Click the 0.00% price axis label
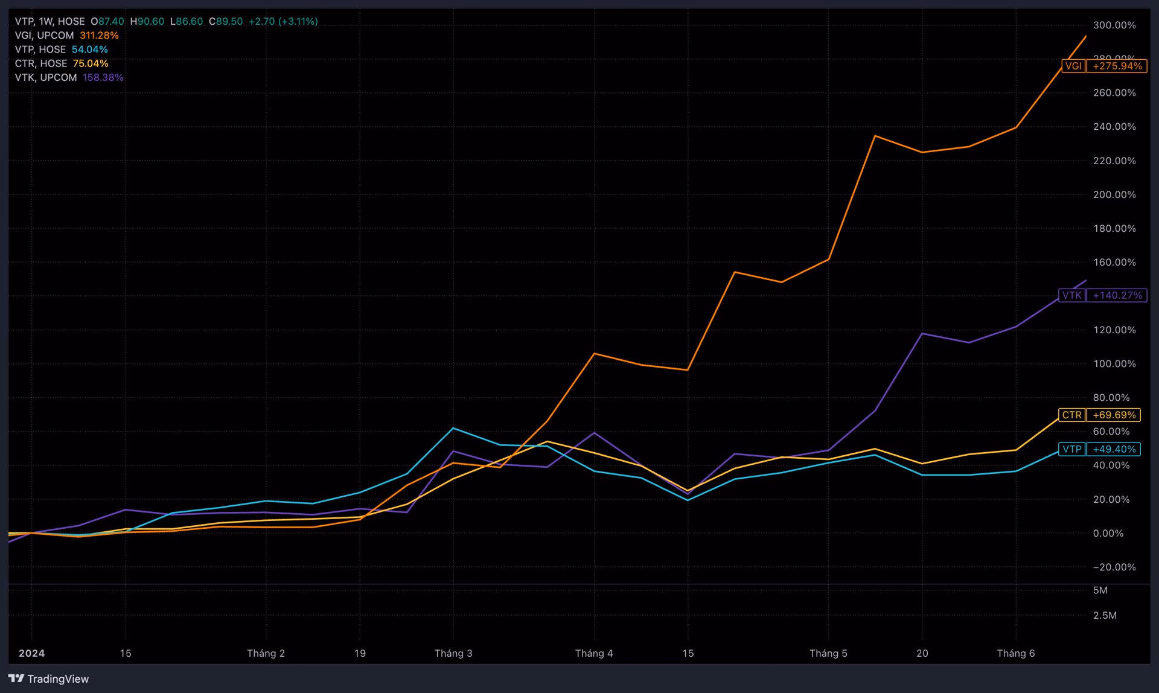Screen dimensions: 1159x693 pos(1108,533)
